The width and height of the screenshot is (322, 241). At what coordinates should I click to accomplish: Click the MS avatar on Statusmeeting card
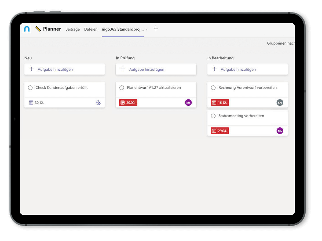click(x=280, y=131)
